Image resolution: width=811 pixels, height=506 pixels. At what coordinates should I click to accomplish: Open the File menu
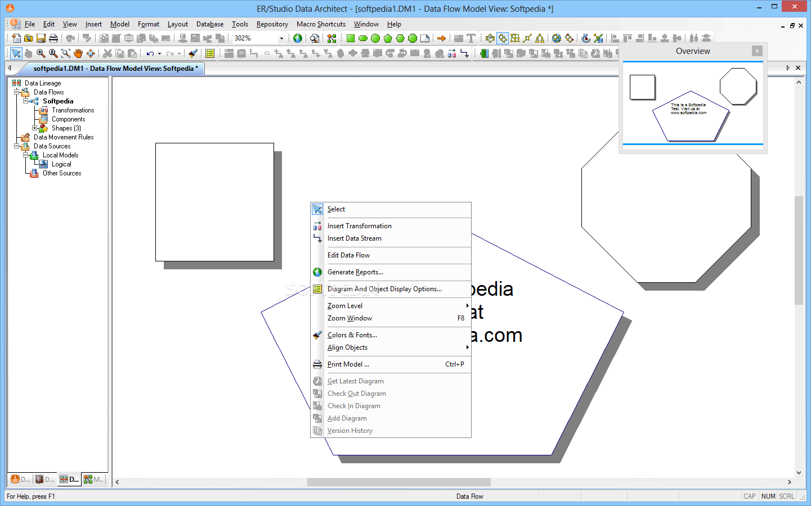(x=30, y=24)
